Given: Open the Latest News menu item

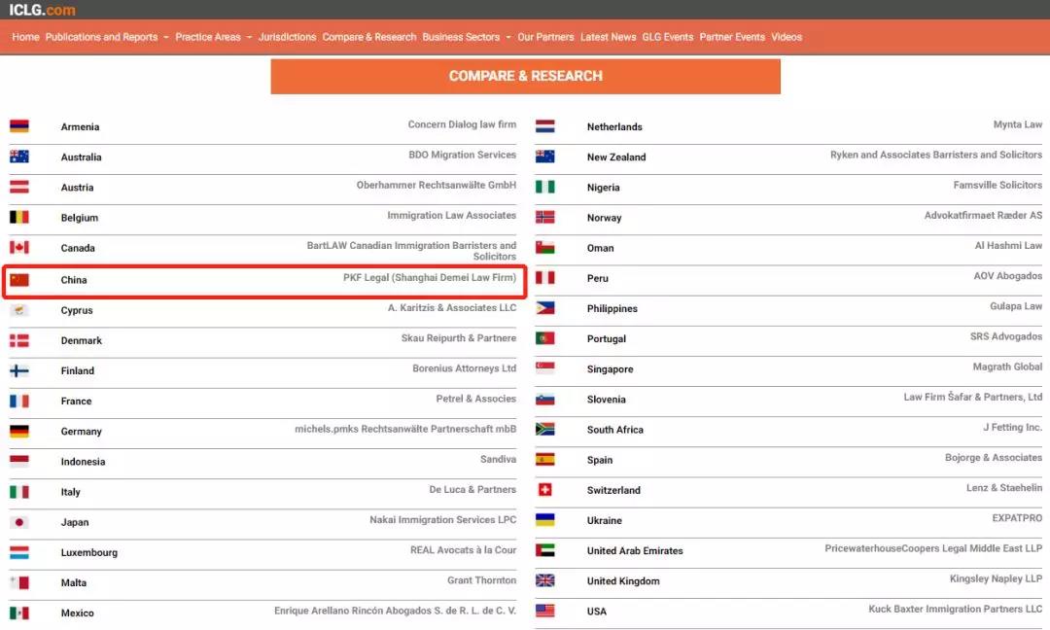Looking at the screenshot, I should tap(608, 37).
